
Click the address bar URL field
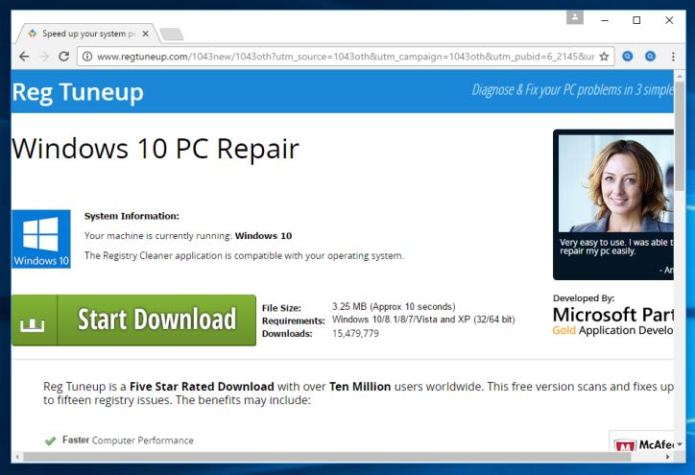tap(346, 57)
